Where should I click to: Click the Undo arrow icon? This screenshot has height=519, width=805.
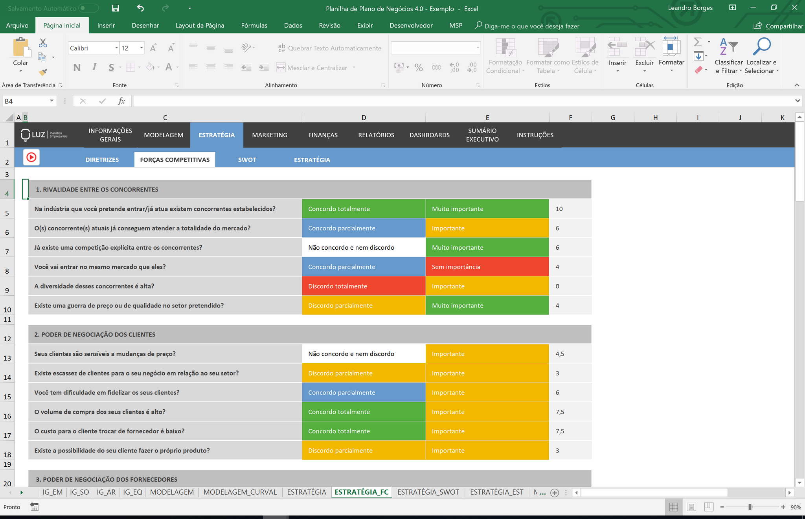pos(140,8)
